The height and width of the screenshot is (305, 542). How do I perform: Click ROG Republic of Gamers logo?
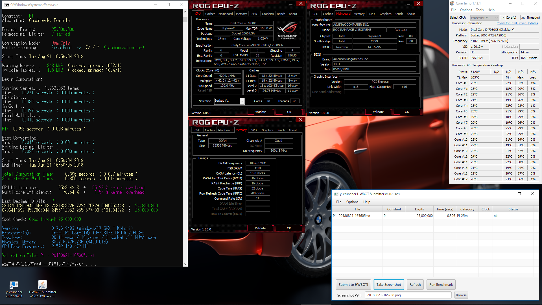(288, 30)
